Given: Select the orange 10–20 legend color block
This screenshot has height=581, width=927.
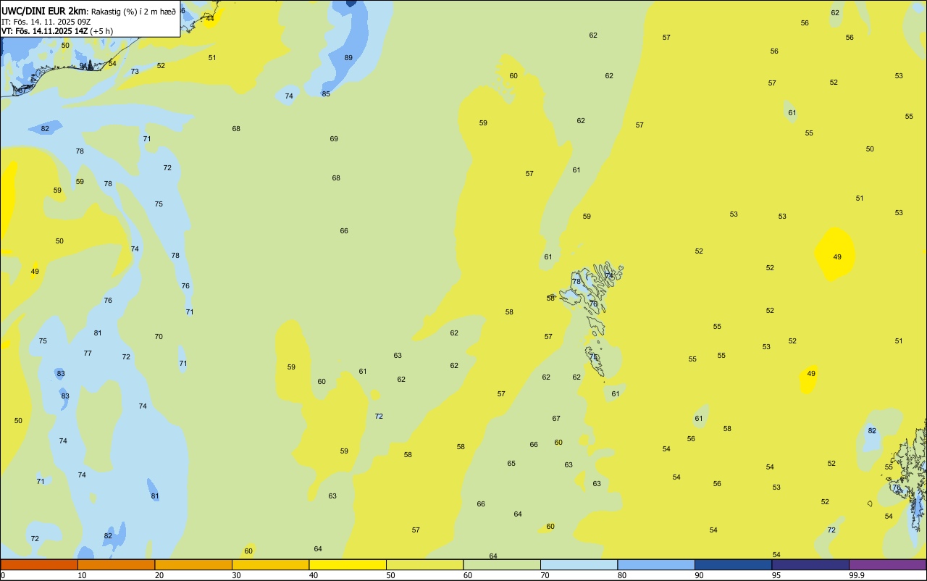Looking at the screenshot, I should point(116,564).
